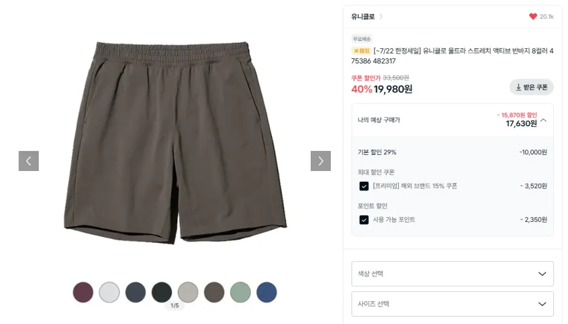The width and height of the screenshot is (568, 324).
Task: Go to previous product image arrow
Action: [29, 161]
